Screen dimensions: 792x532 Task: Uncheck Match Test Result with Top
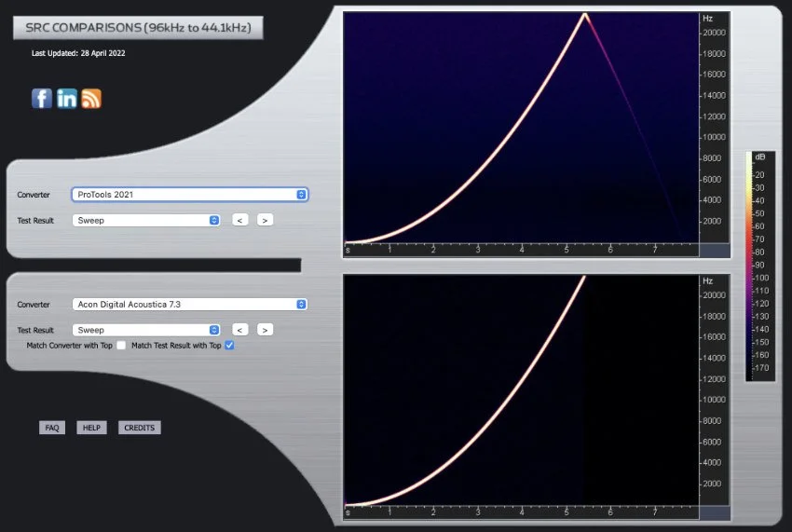tap(229, 346)
